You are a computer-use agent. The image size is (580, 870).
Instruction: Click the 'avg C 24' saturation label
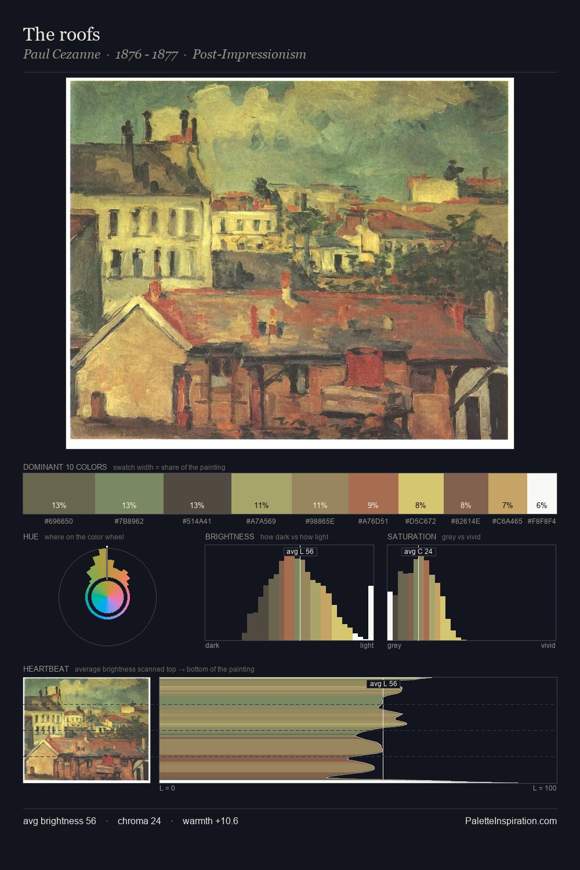(x=418, y=552)
